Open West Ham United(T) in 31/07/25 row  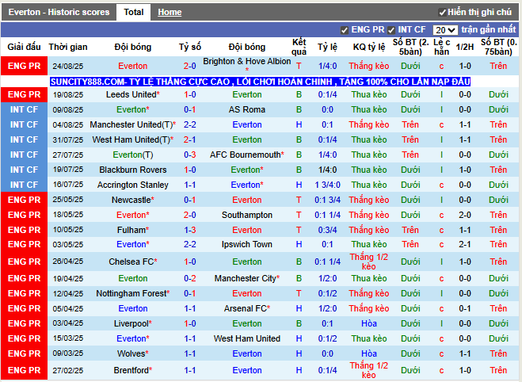pyautogui.click(x=131, y=139)
